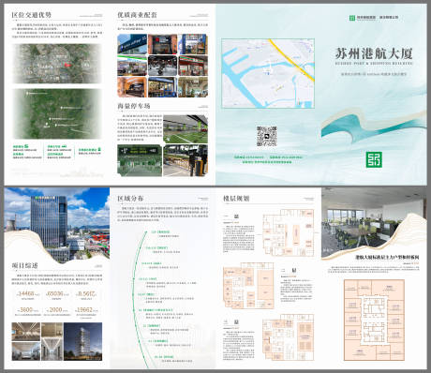431x373 pixels.
Task: Click the heading "优质商业配套"
Action: 137,15
